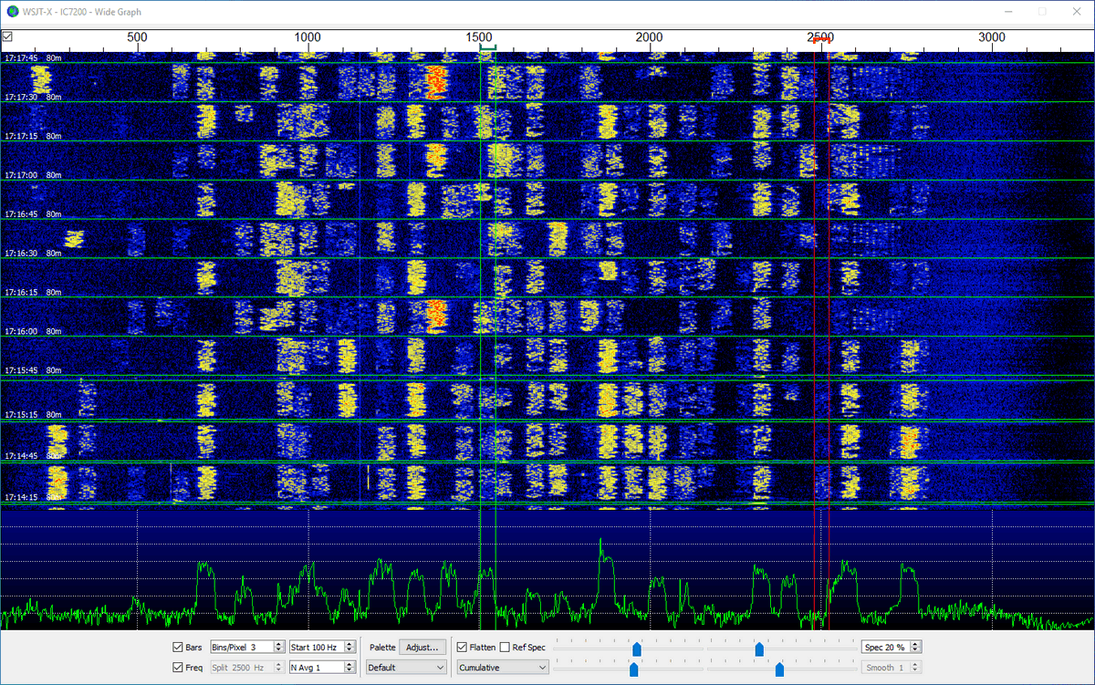Click inside the Start 100 Hz field
Image resolution: width=1095 pixels, height=685 pixels.
pyautogui.click(x=316, y=648)
